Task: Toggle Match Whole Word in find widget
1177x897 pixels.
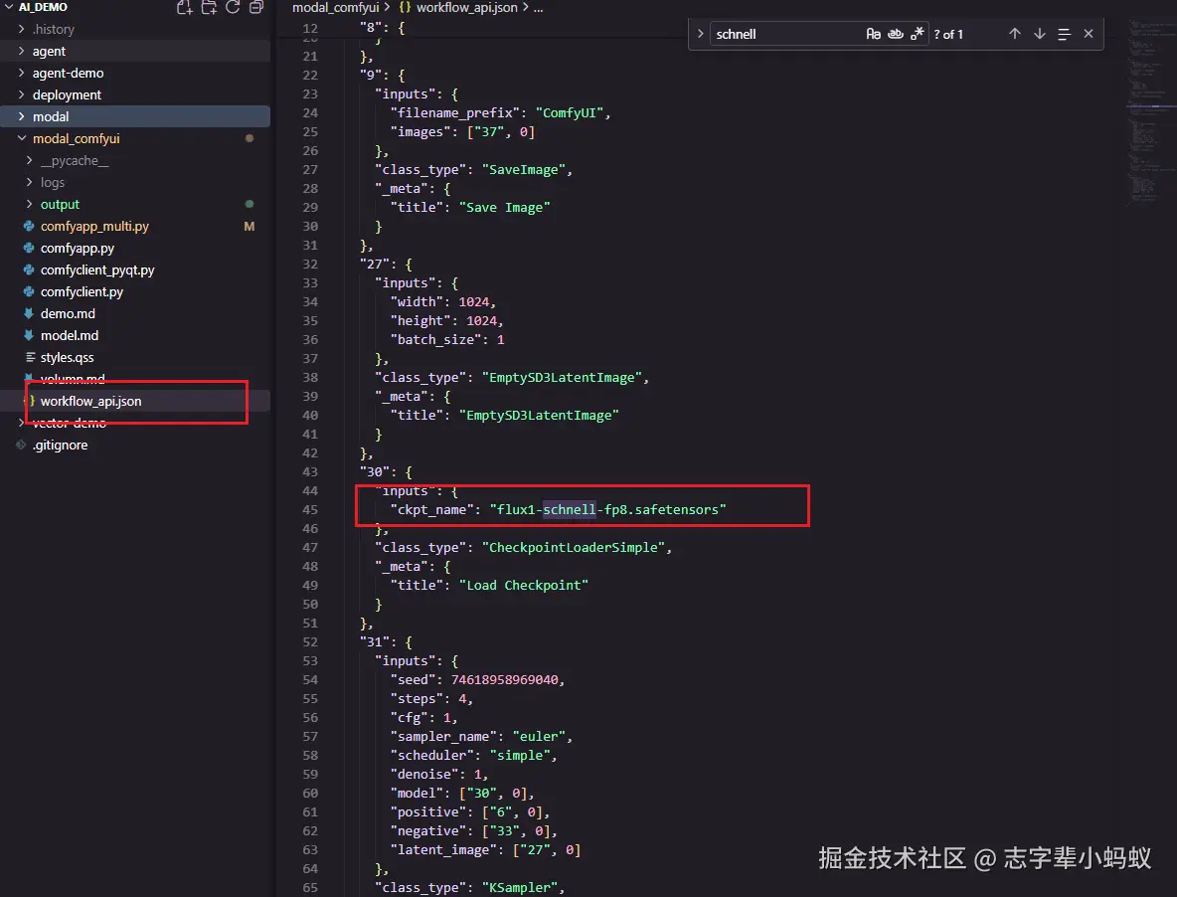Action: (895, 34)
